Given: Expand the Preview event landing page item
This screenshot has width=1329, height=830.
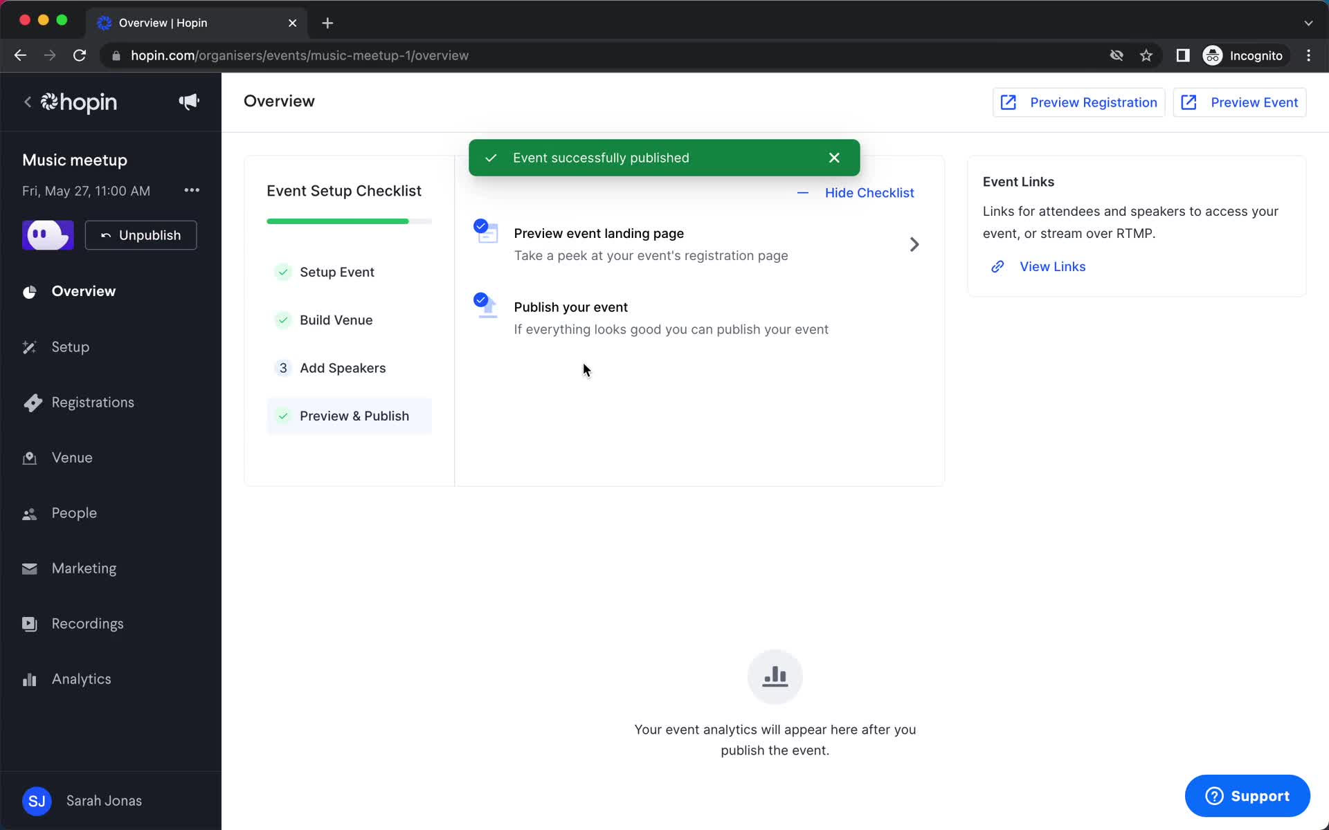Looking at the screenshot, I should [x=914, y=244].
